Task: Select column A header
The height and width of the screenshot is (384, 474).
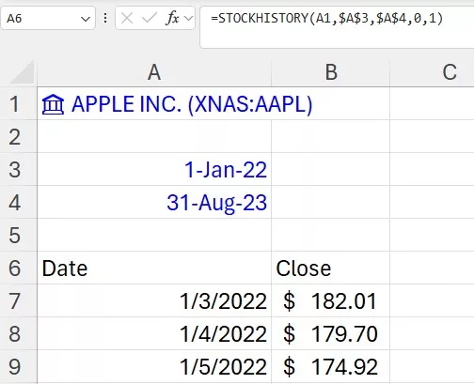Action: (154, 72)
